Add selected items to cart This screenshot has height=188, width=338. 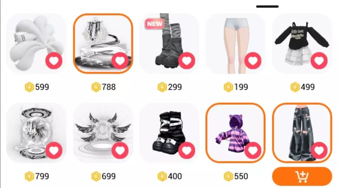[x=302, y=176]
